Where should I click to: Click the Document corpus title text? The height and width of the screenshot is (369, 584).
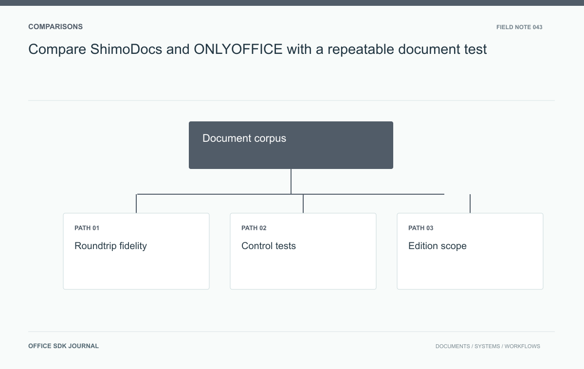coord(244,138)
